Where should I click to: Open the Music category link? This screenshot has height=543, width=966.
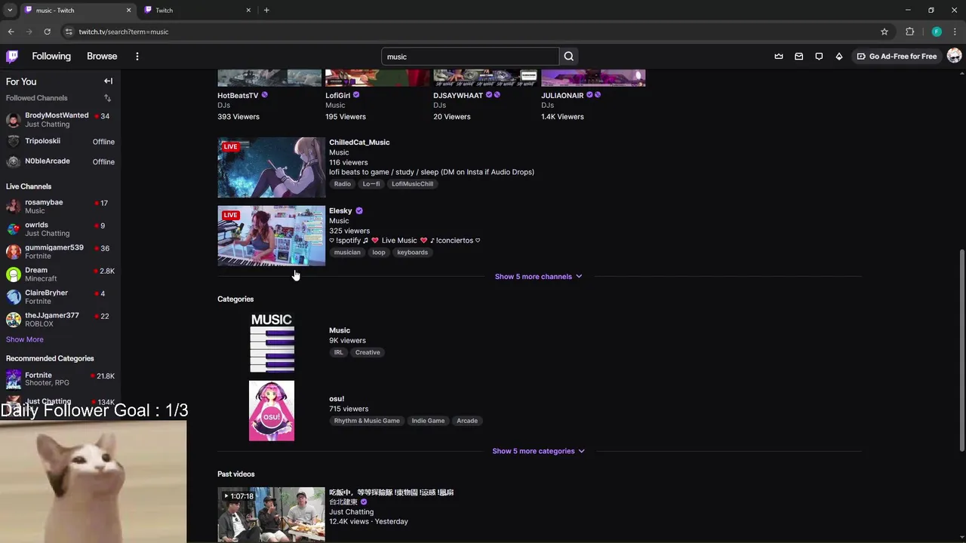coord(340,330)
